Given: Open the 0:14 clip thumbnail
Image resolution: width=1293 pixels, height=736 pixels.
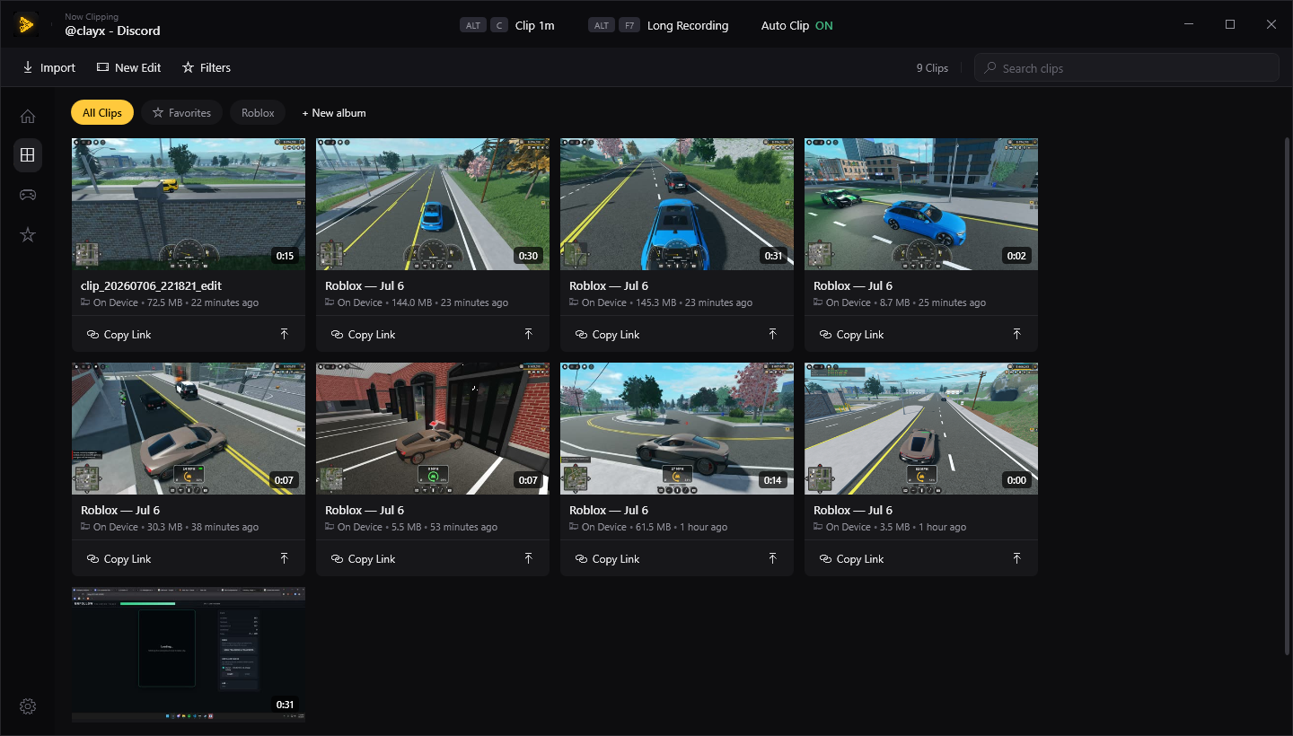Looking at the screenshot, I should click(677, 428).
